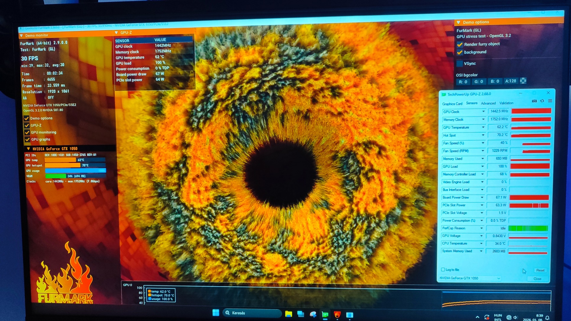This screenshot has height=321, width=571.
Task: Enable the Log to file checkbox
Action: pos(443,270)
